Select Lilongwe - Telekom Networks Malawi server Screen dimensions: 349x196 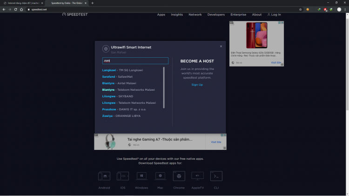[x=129, y=103]
